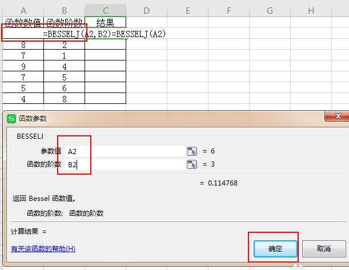The height and width of the screenshot is (270, 349).
Task: Select the cell containing 4 in column B
Action: pyautogui.click(x=65, y=66)
